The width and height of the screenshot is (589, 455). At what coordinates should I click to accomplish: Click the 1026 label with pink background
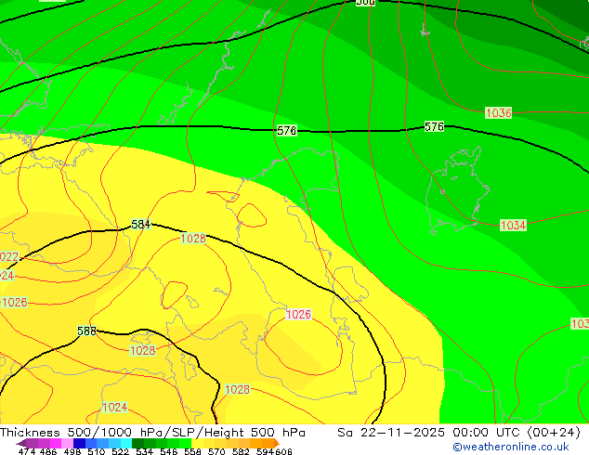point(298,314)
